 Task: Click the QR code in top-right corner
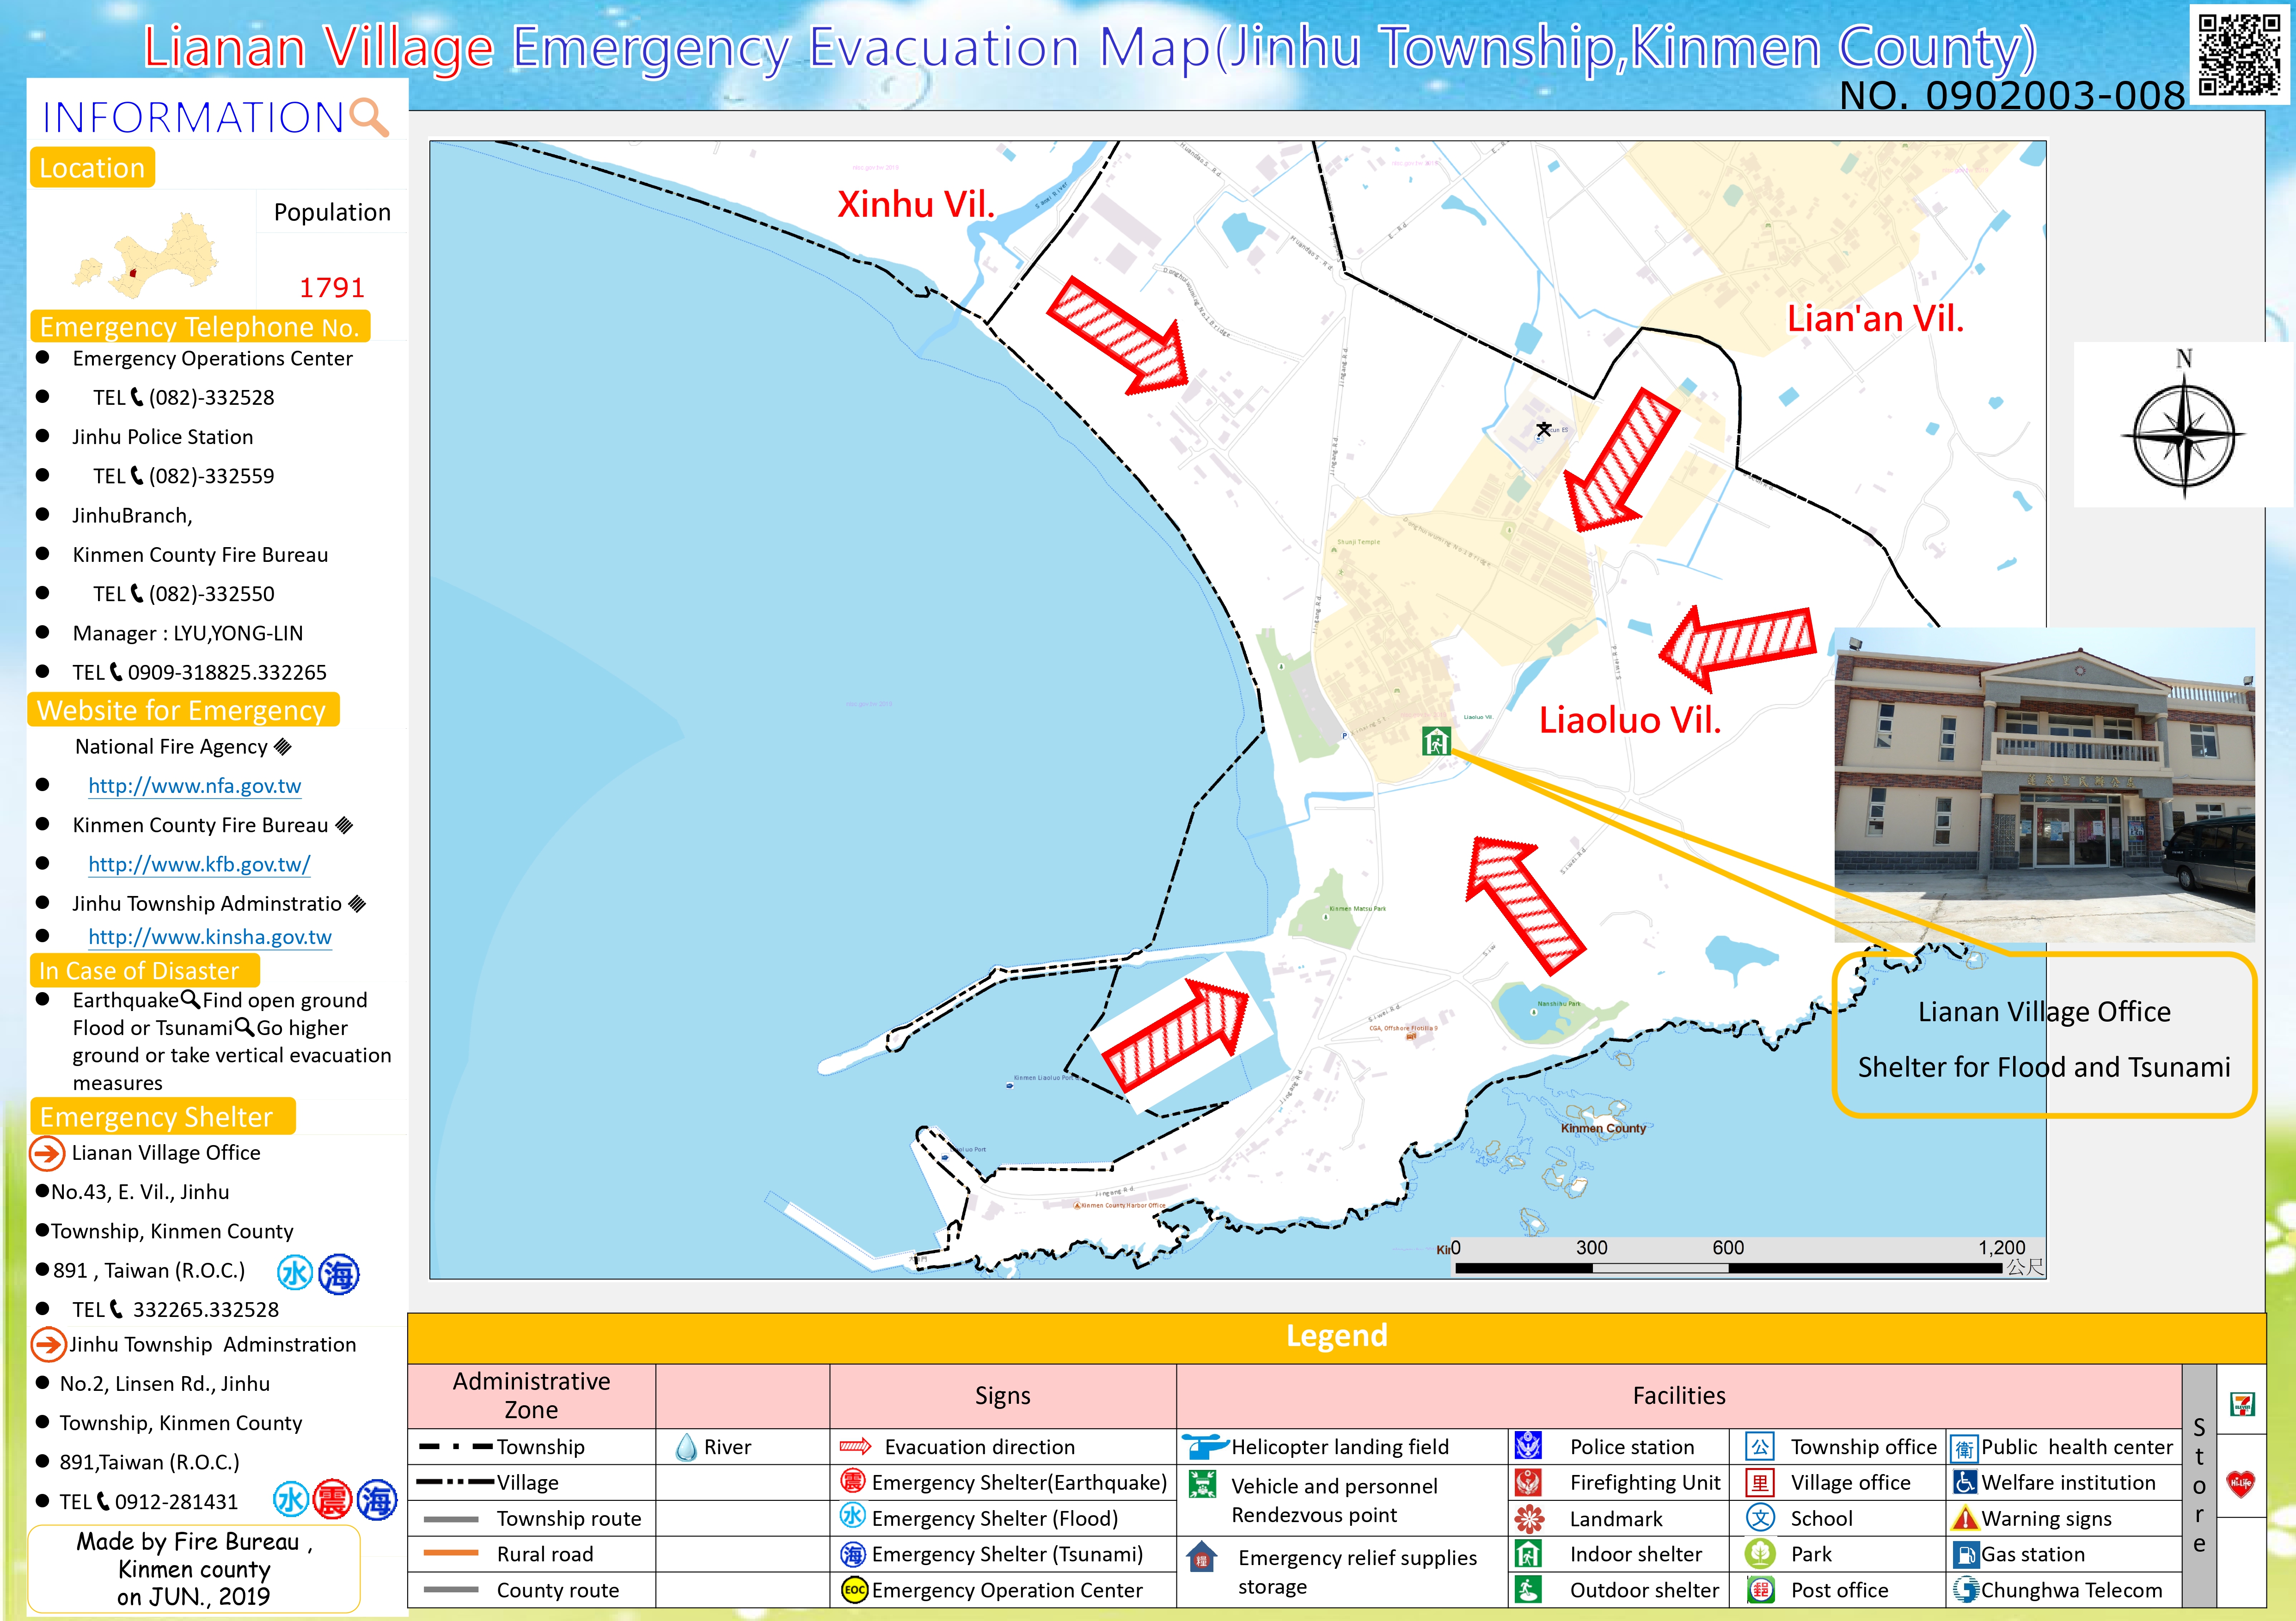point(2239,55)
